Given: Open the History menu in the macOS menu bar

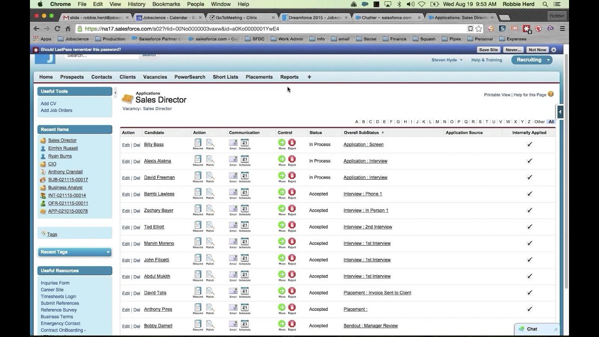Looking at the screenshot, I should point(137,4).
